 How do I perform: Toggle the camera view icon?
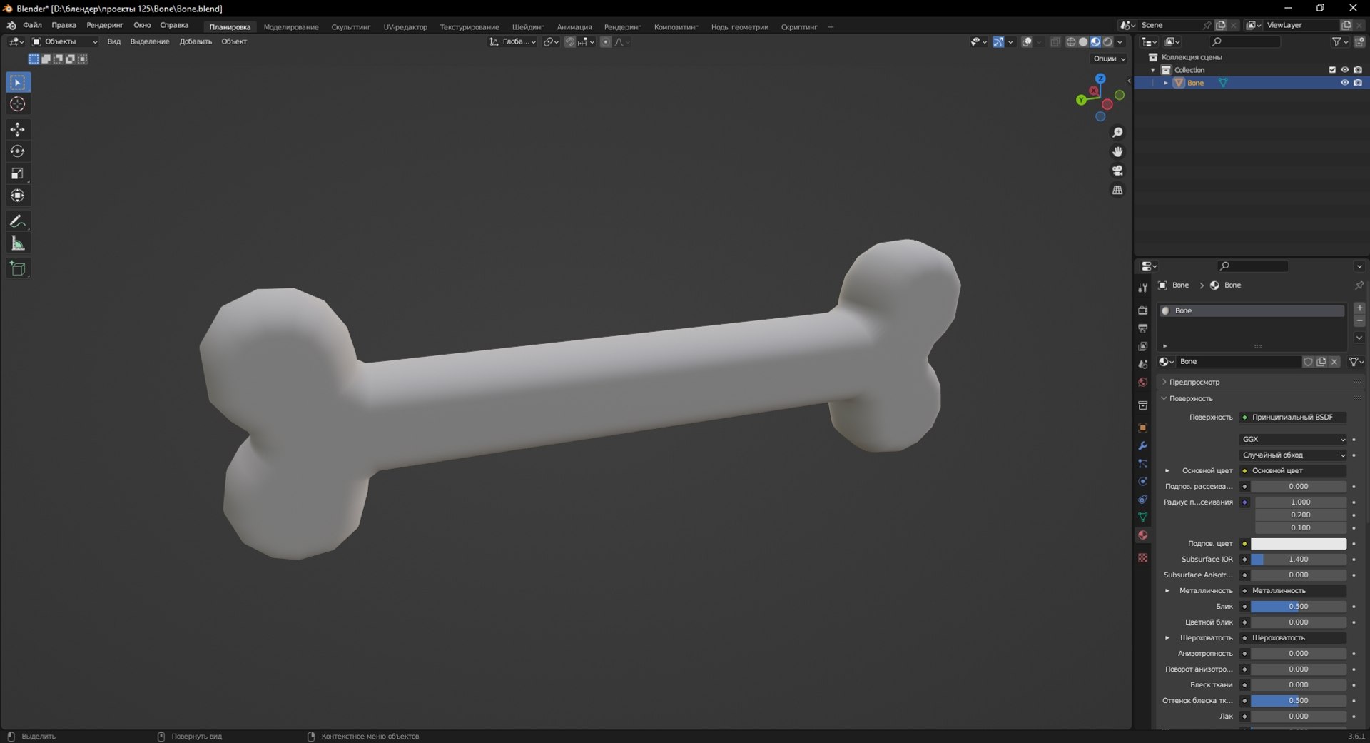(1117, 171)
